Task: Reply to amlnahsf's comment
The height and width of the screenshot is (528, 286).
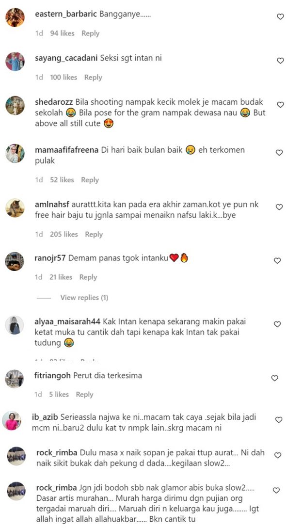Action: pyautogui.click(x=94, y=234)
